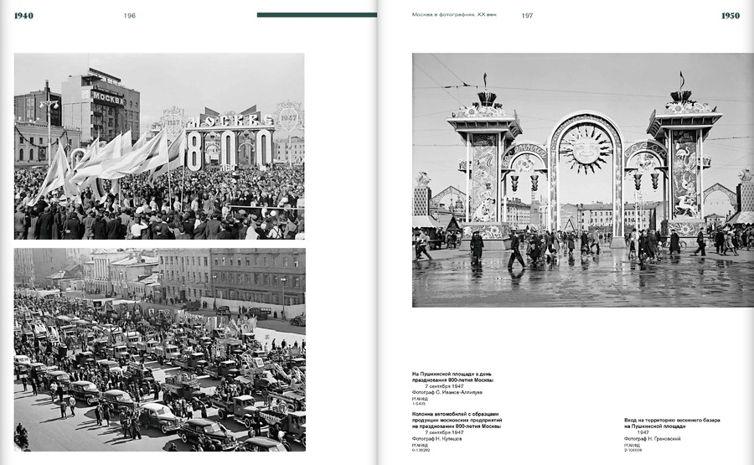Image resolution: width=754 pixels, height=465 pixels.
Task: Click the large 800 sign in photo
Action: 229,149
